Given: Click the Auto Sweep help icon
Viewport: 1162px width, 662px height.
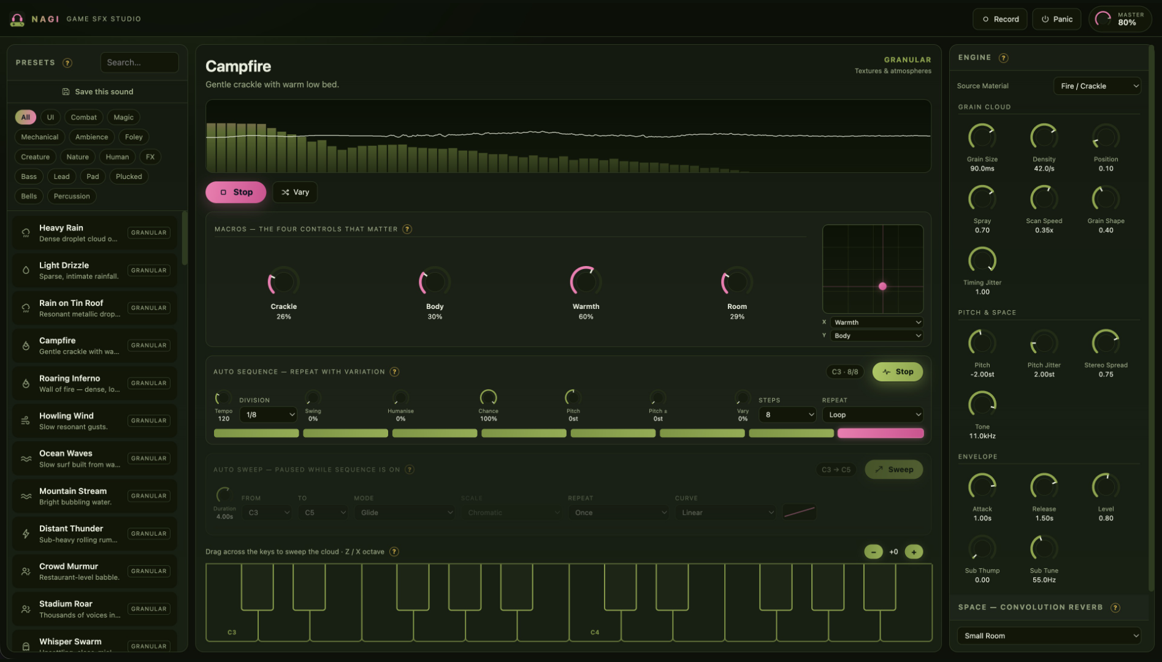Looking at the screenshot, I should [x=410, y=470].
